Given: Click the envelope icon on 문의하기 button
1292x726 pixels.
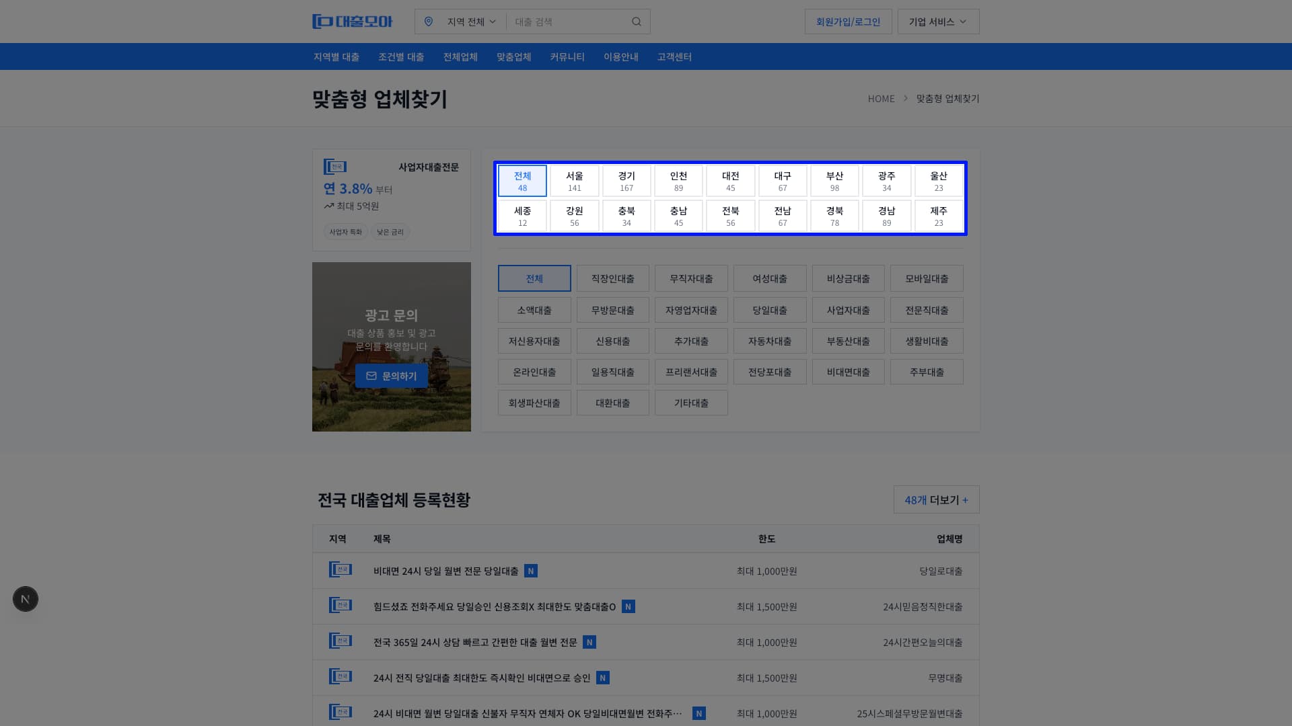Looking at the screenshot, I should [x=371, y=376].
